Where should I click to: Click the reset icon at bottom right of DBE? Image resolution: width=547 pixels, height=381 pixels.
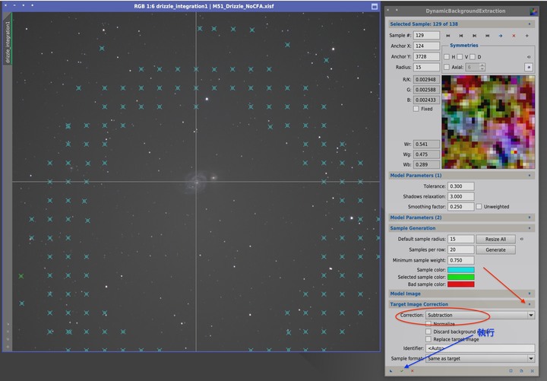(533, 371)
